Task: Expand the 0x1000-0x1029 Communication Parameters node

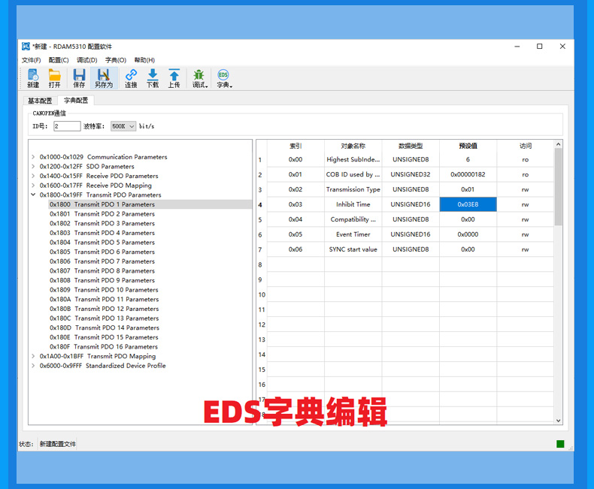Action: click(33, 157)
